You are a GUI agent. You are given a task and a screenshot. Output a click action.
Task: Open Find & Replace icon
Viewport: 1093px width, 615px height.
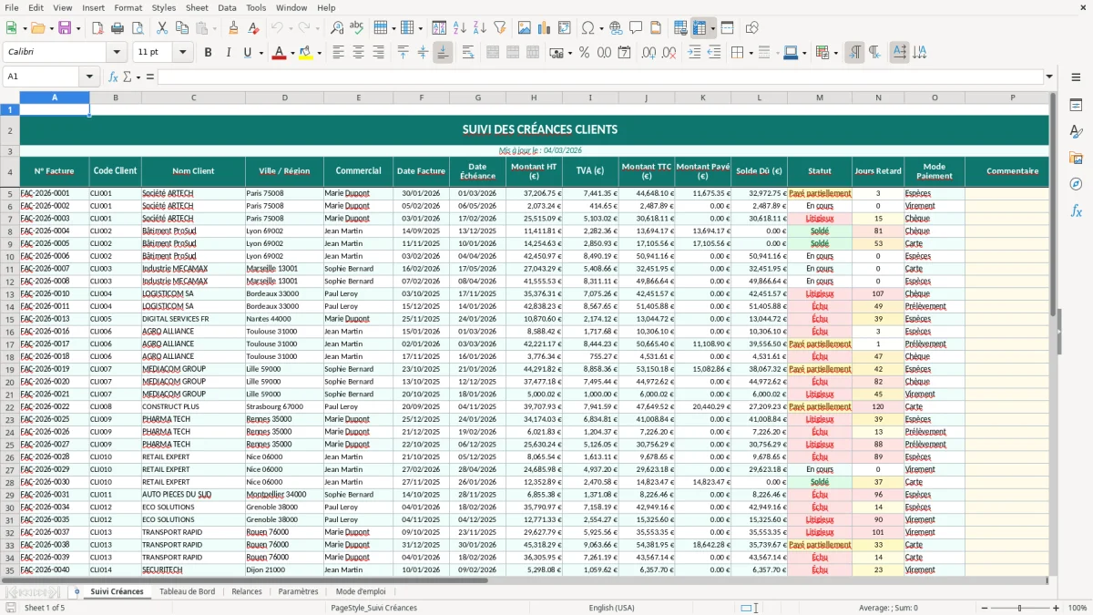tap(337, 28)
